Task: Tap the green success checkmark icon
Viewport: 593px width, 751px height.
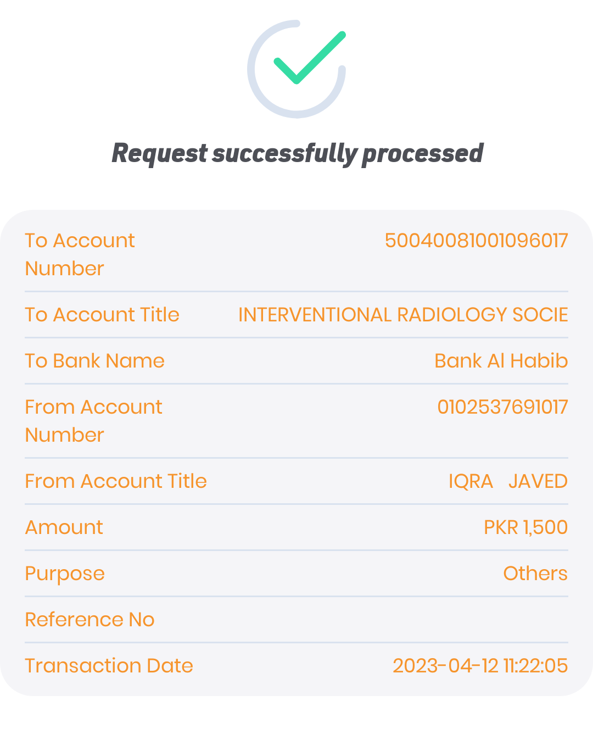Action: [309, 58]
